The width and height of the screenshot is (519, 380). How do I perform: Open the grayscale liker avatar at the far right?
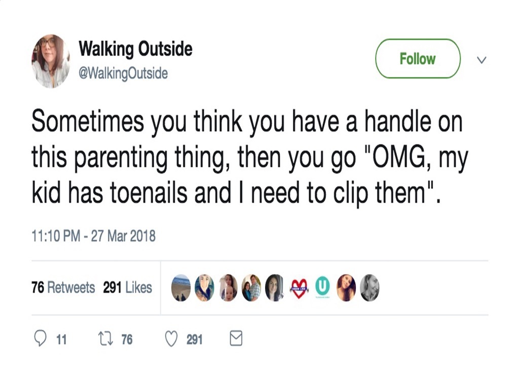click(370, 287)
